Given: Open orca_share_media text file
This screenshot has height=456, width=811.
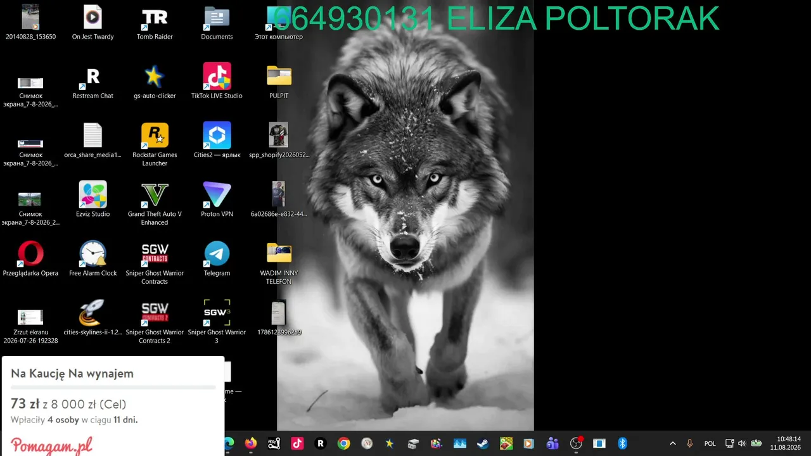Looking at the screenshot, I should (x=93, y=141).
